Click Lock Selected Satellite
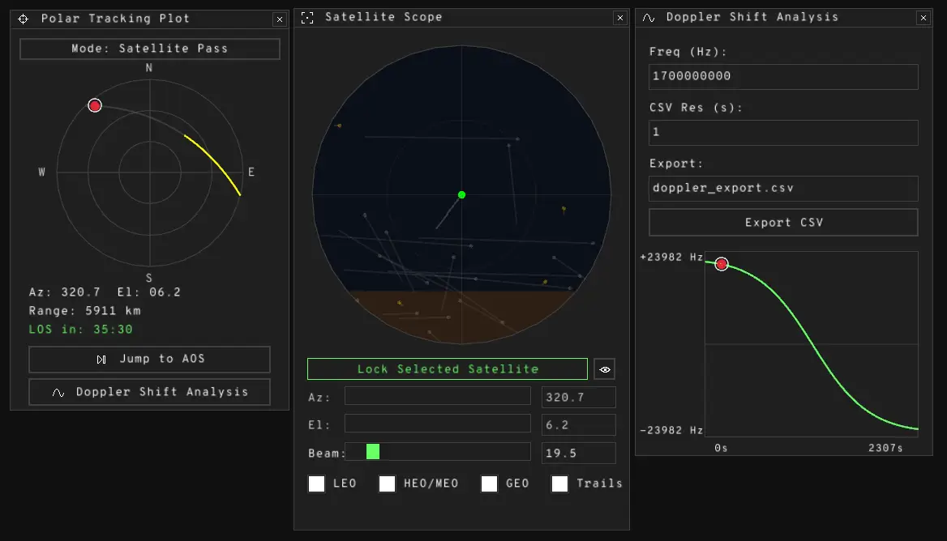 coord(447,369)
